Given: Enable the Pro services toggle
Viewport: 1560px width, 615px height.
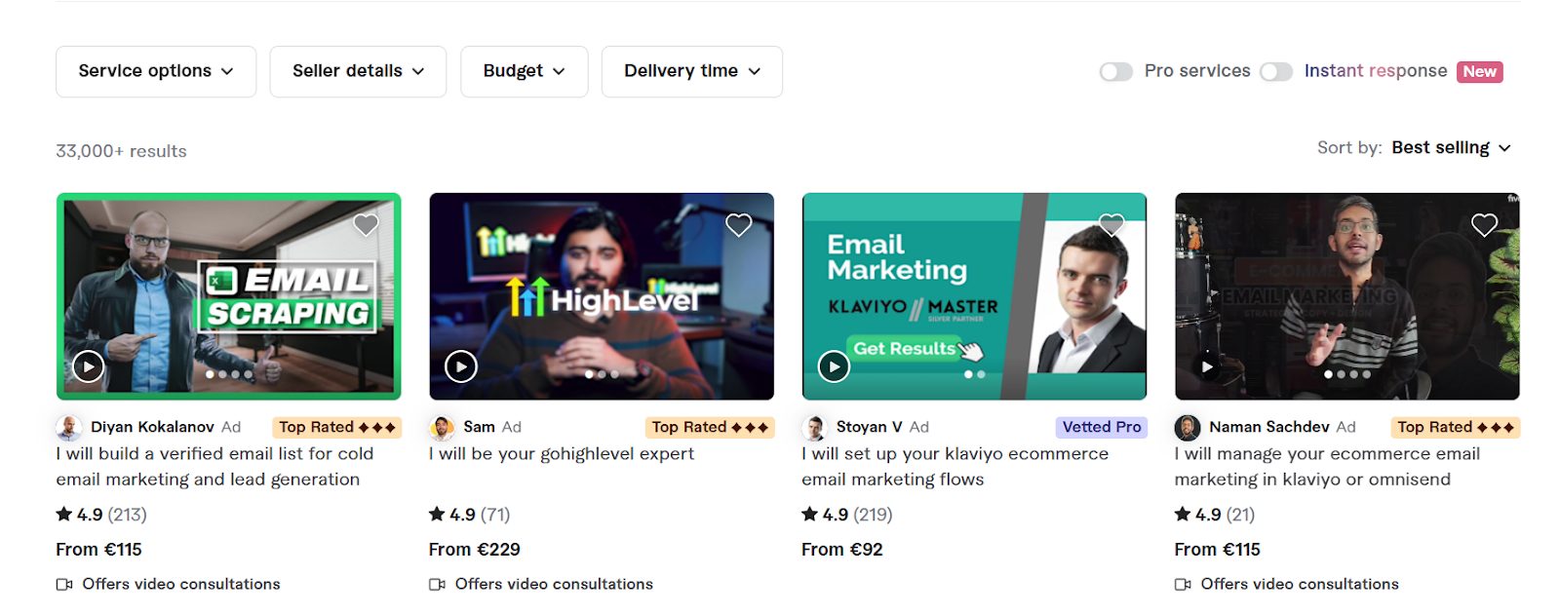Looking at the screenshot, I should click(1116, 71).
